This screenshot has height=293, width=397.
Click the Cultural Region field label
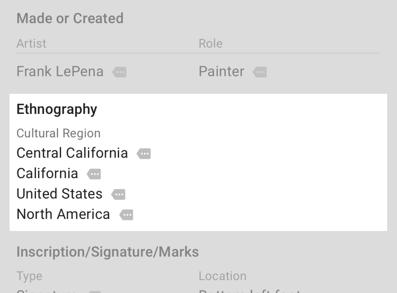tap(58, 133)
